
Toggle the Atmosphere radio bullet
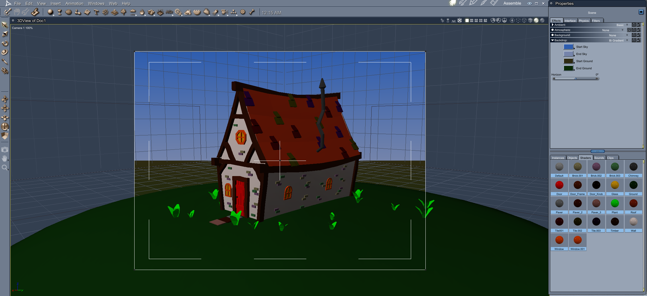pos(553,30)
